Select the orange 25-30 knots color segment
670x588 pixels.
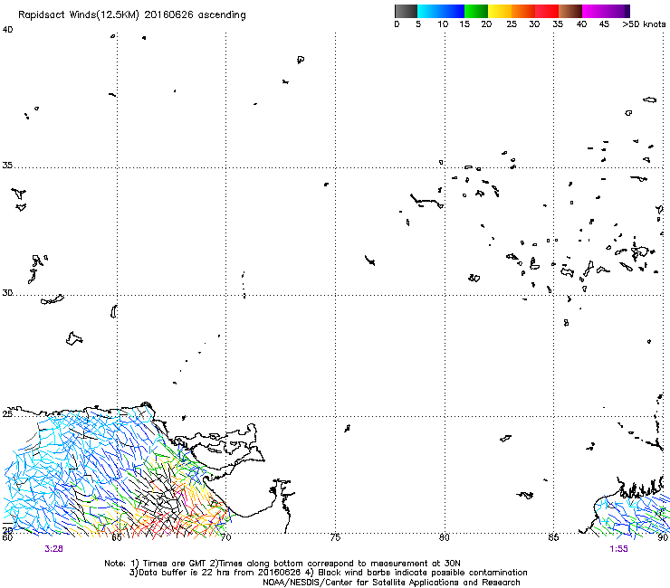coord(523,11)
